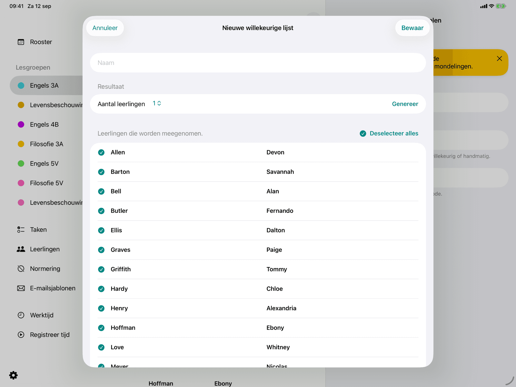This screenshot has width=516, height=387.
Task: Click Genereer to generate students
Action: tap(405, 104)
